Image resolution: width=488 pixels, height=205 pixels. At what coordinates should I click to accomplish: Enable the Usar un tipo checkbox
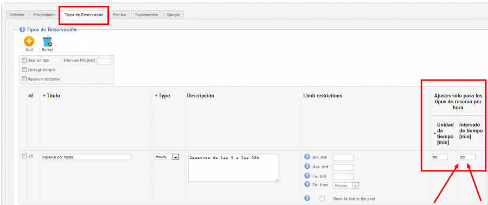[24, 60]
